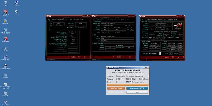Viewport: 212px width, 106px height.
Task: Open the Recycle Bin desktop icon
Action: pos(5,3)
